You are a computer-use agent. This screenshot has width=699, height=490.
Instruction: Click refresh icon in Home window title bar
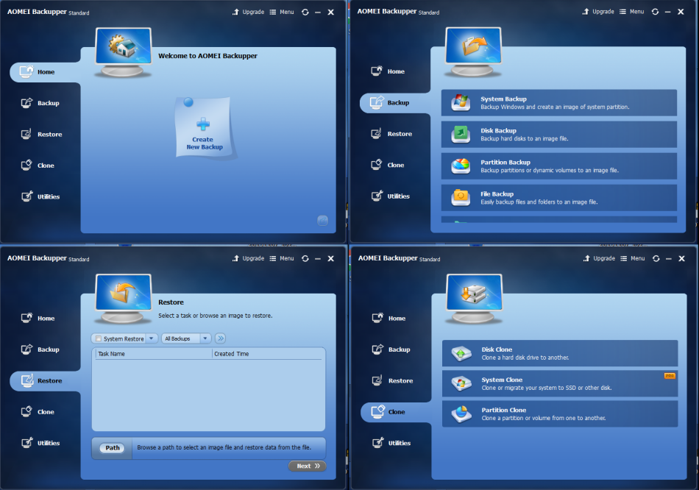click(x=305, y=12)
